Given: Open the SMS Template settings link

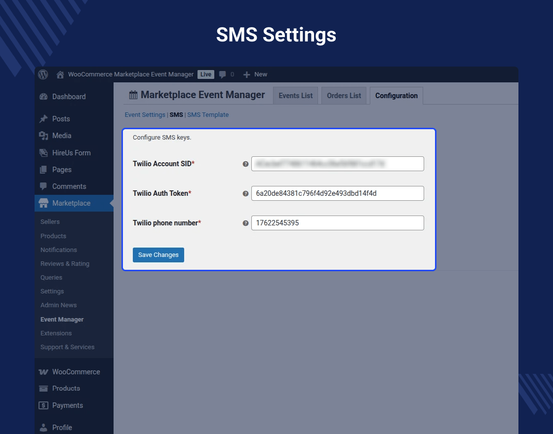Looking at the screenshot, I should (208, 114).
